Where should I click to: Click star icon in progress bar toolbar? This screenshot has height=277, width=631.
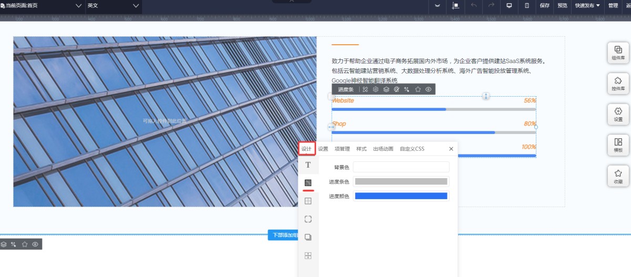[x=418, y=89]
